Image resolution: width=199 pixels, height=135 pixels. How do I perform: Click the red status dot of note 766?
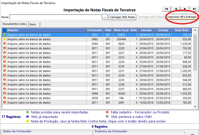click(5, 98)
